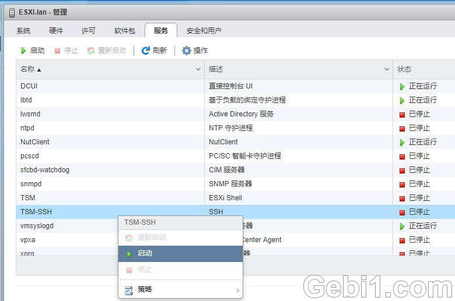The height and width of the screenshot is (301, 455).
Task: Click the 状态 column header
Action: [404, 69]
